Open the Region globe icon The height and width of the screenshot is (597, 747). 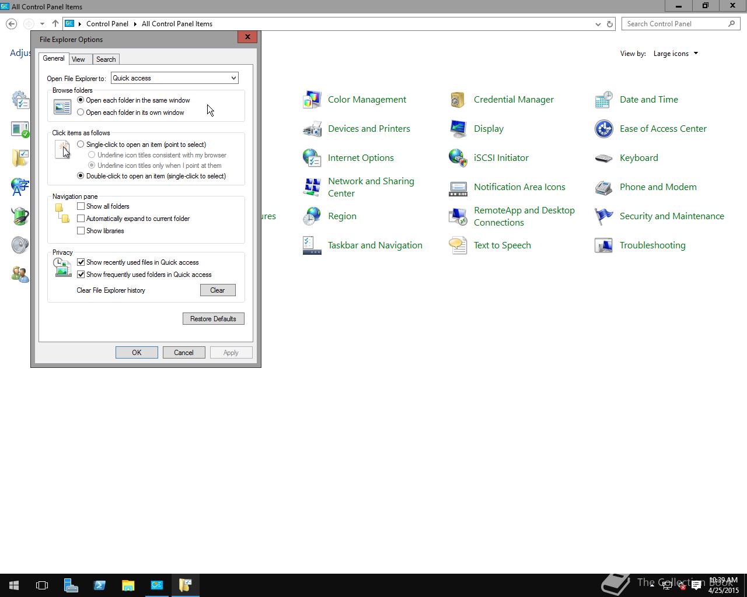click(312, 216)
